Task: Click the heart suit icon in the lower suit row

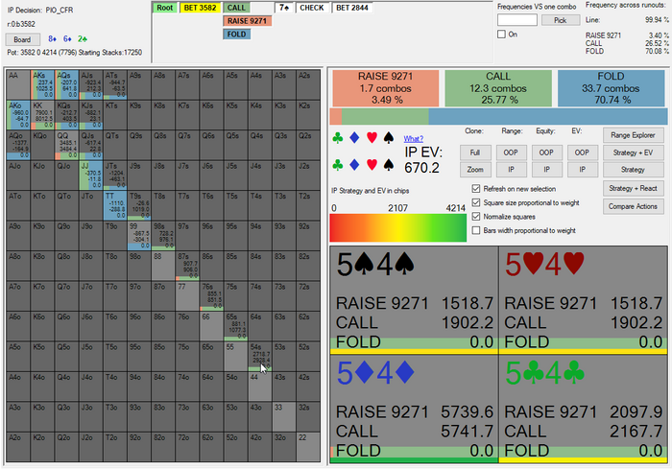Action: click(372, 165)
